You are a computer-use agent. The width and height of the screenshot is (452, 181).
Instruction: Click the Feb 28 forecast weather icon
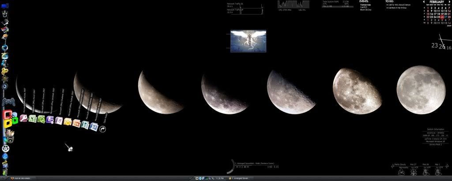point(426,172)
